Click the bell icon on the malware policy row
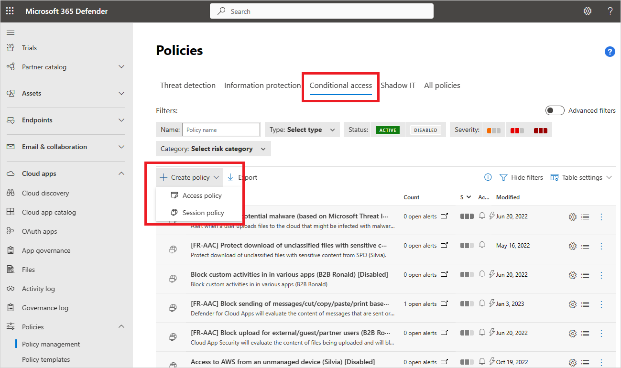 pyautogui.click(x=482, y=216)
